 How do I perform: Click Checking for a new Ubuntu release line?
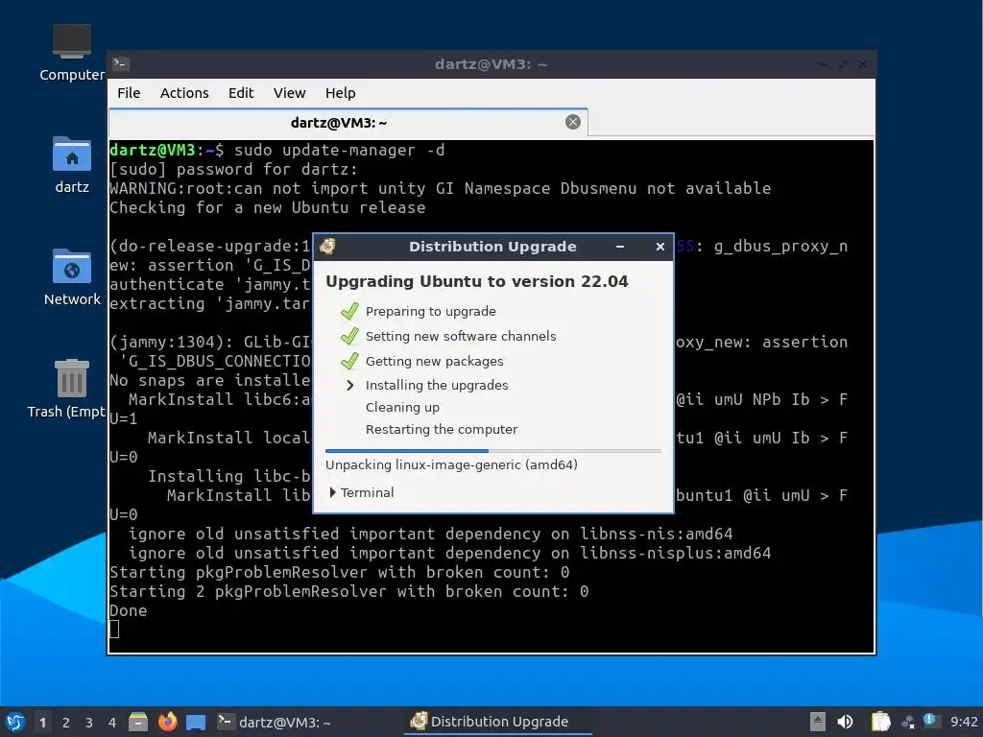pyautogui.click(x=267, y=208)
